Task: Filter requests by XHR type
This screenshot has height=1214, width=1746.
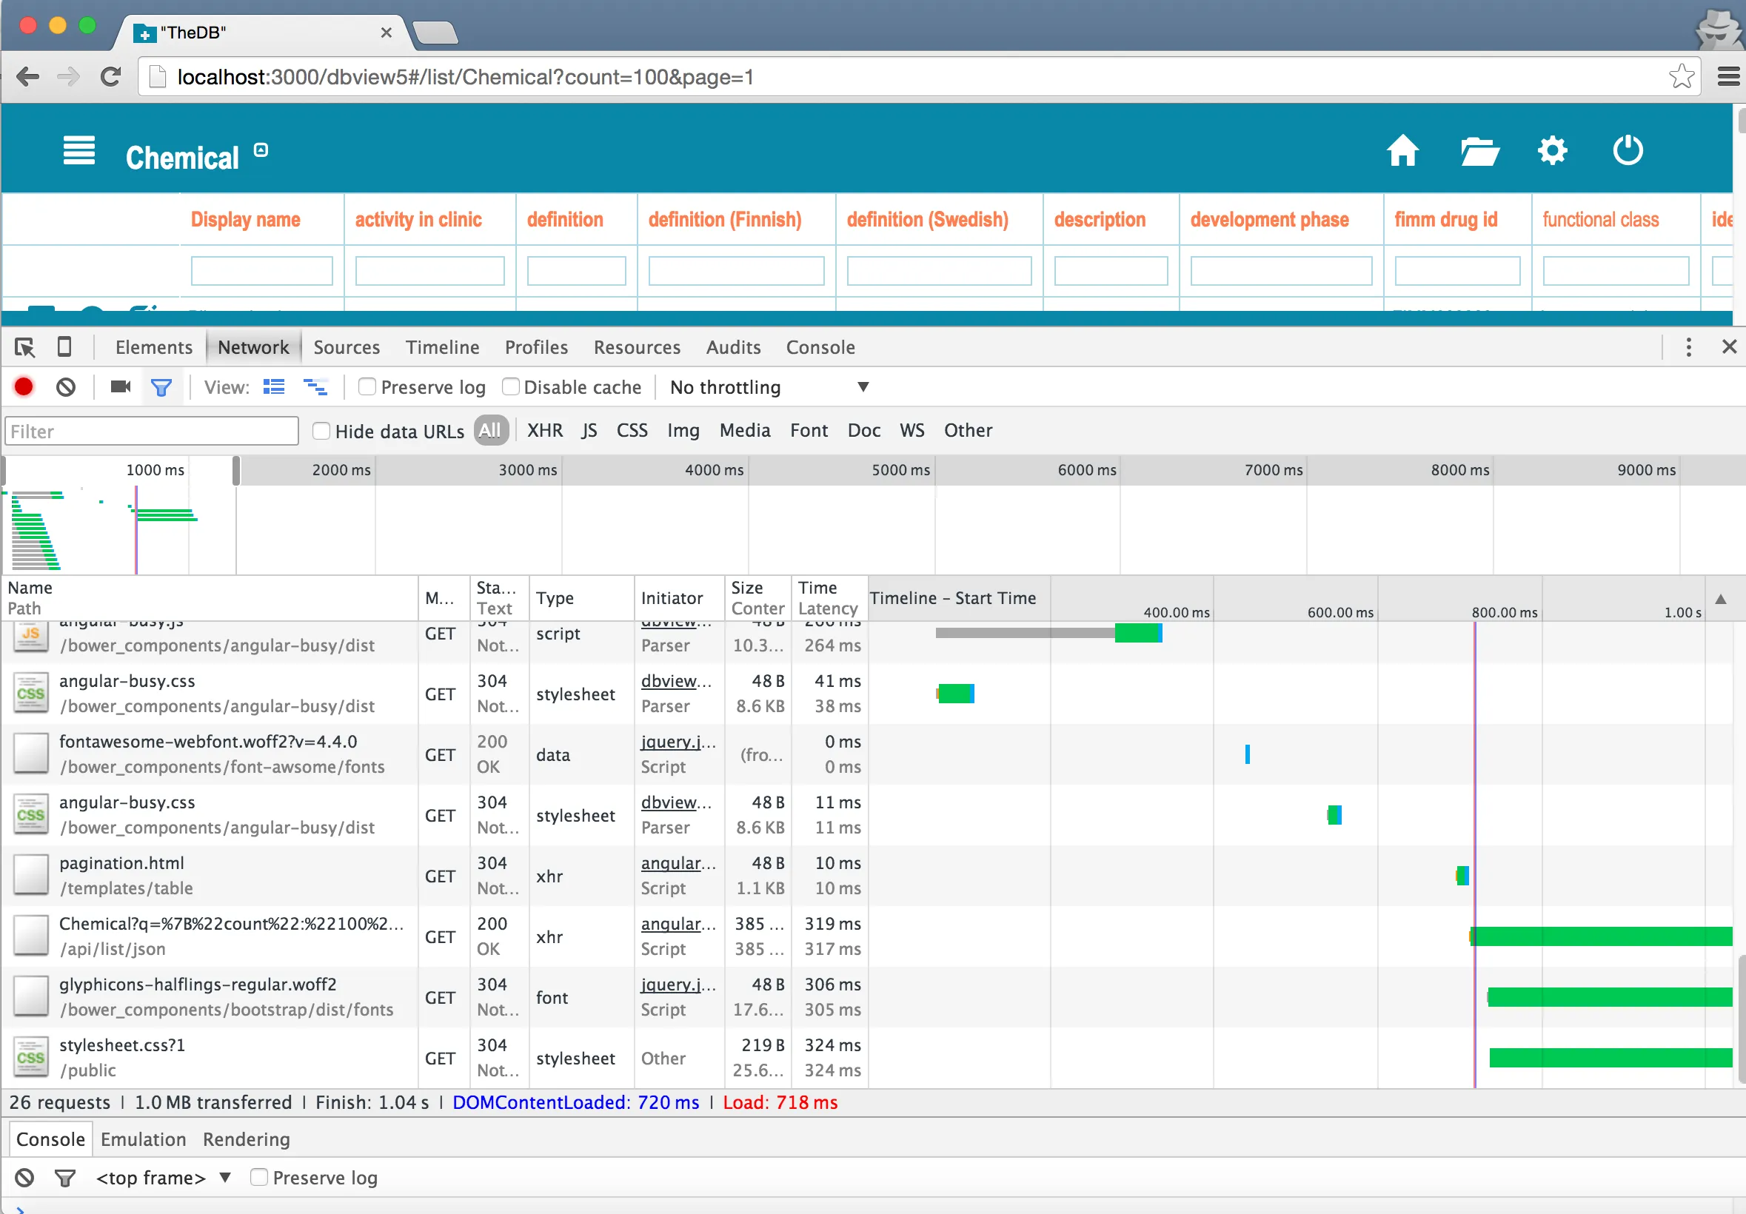Action: coord(544,431)
